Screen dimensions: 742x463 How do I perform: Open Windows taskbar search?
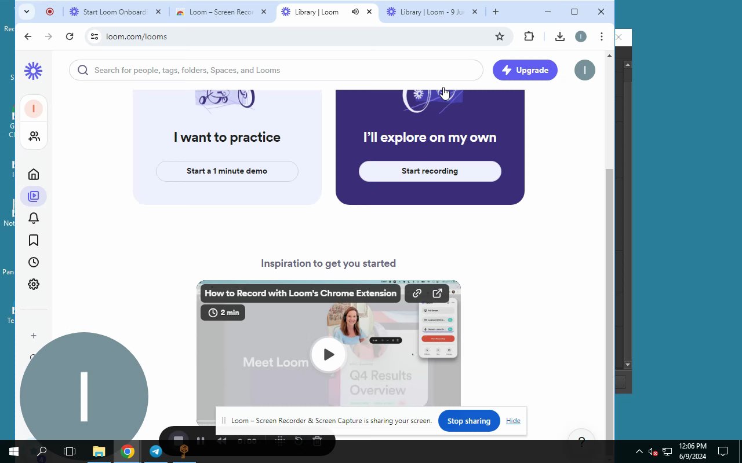click(42, 451)
